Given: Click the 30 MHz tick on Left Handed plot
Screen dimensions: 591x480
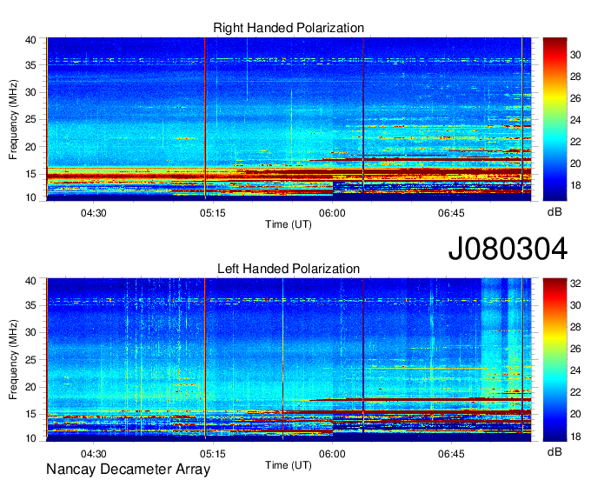Looking at the screenshot, I should [31, 332].
